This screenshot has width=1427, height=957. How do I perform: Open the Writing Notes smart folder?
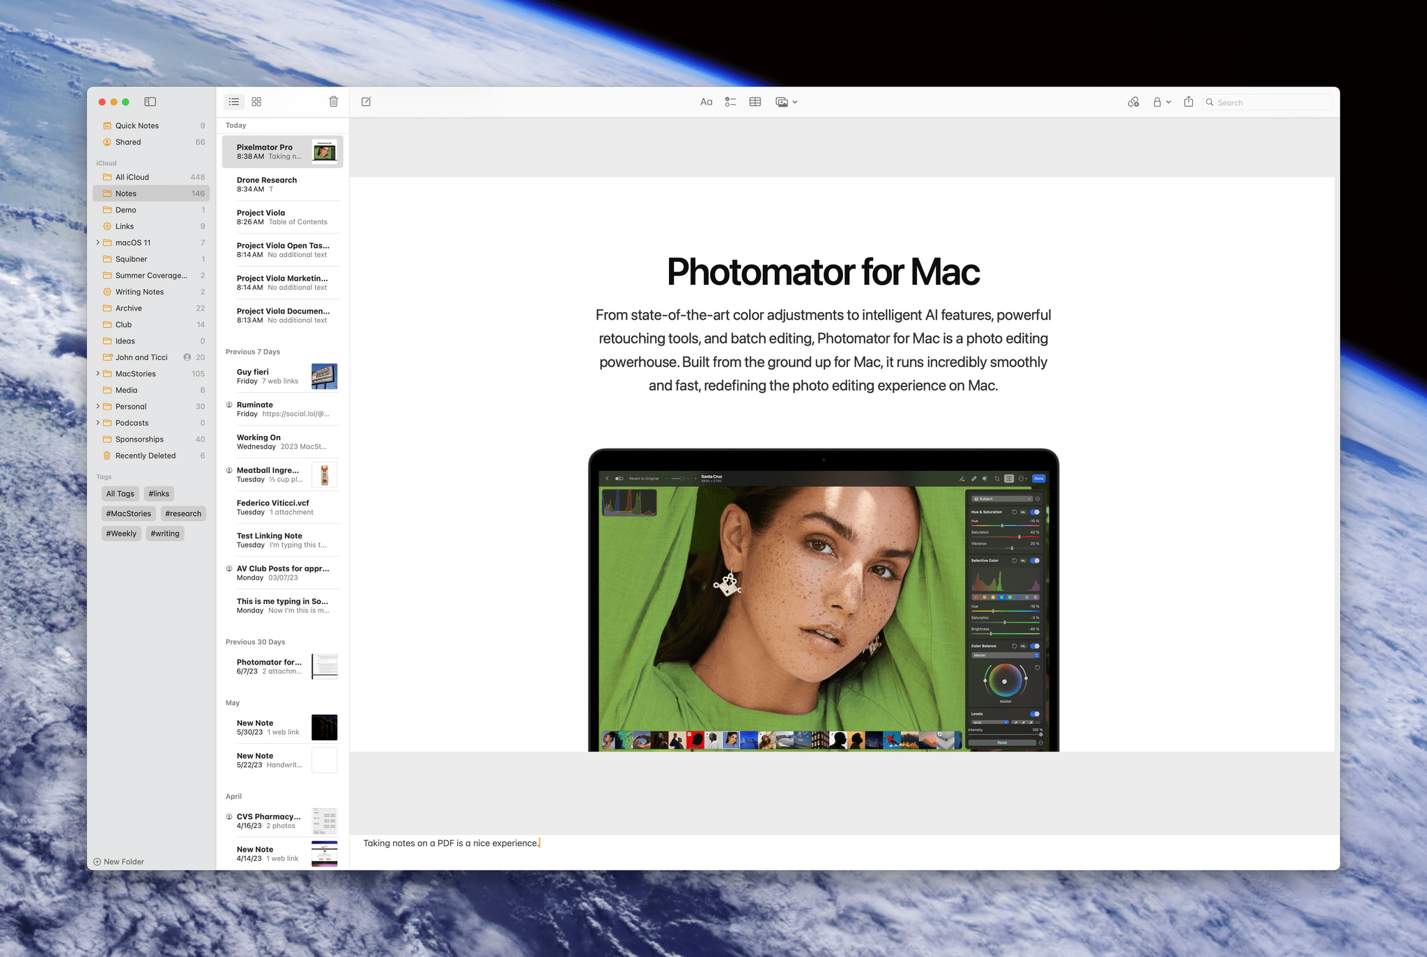point(151,292)
